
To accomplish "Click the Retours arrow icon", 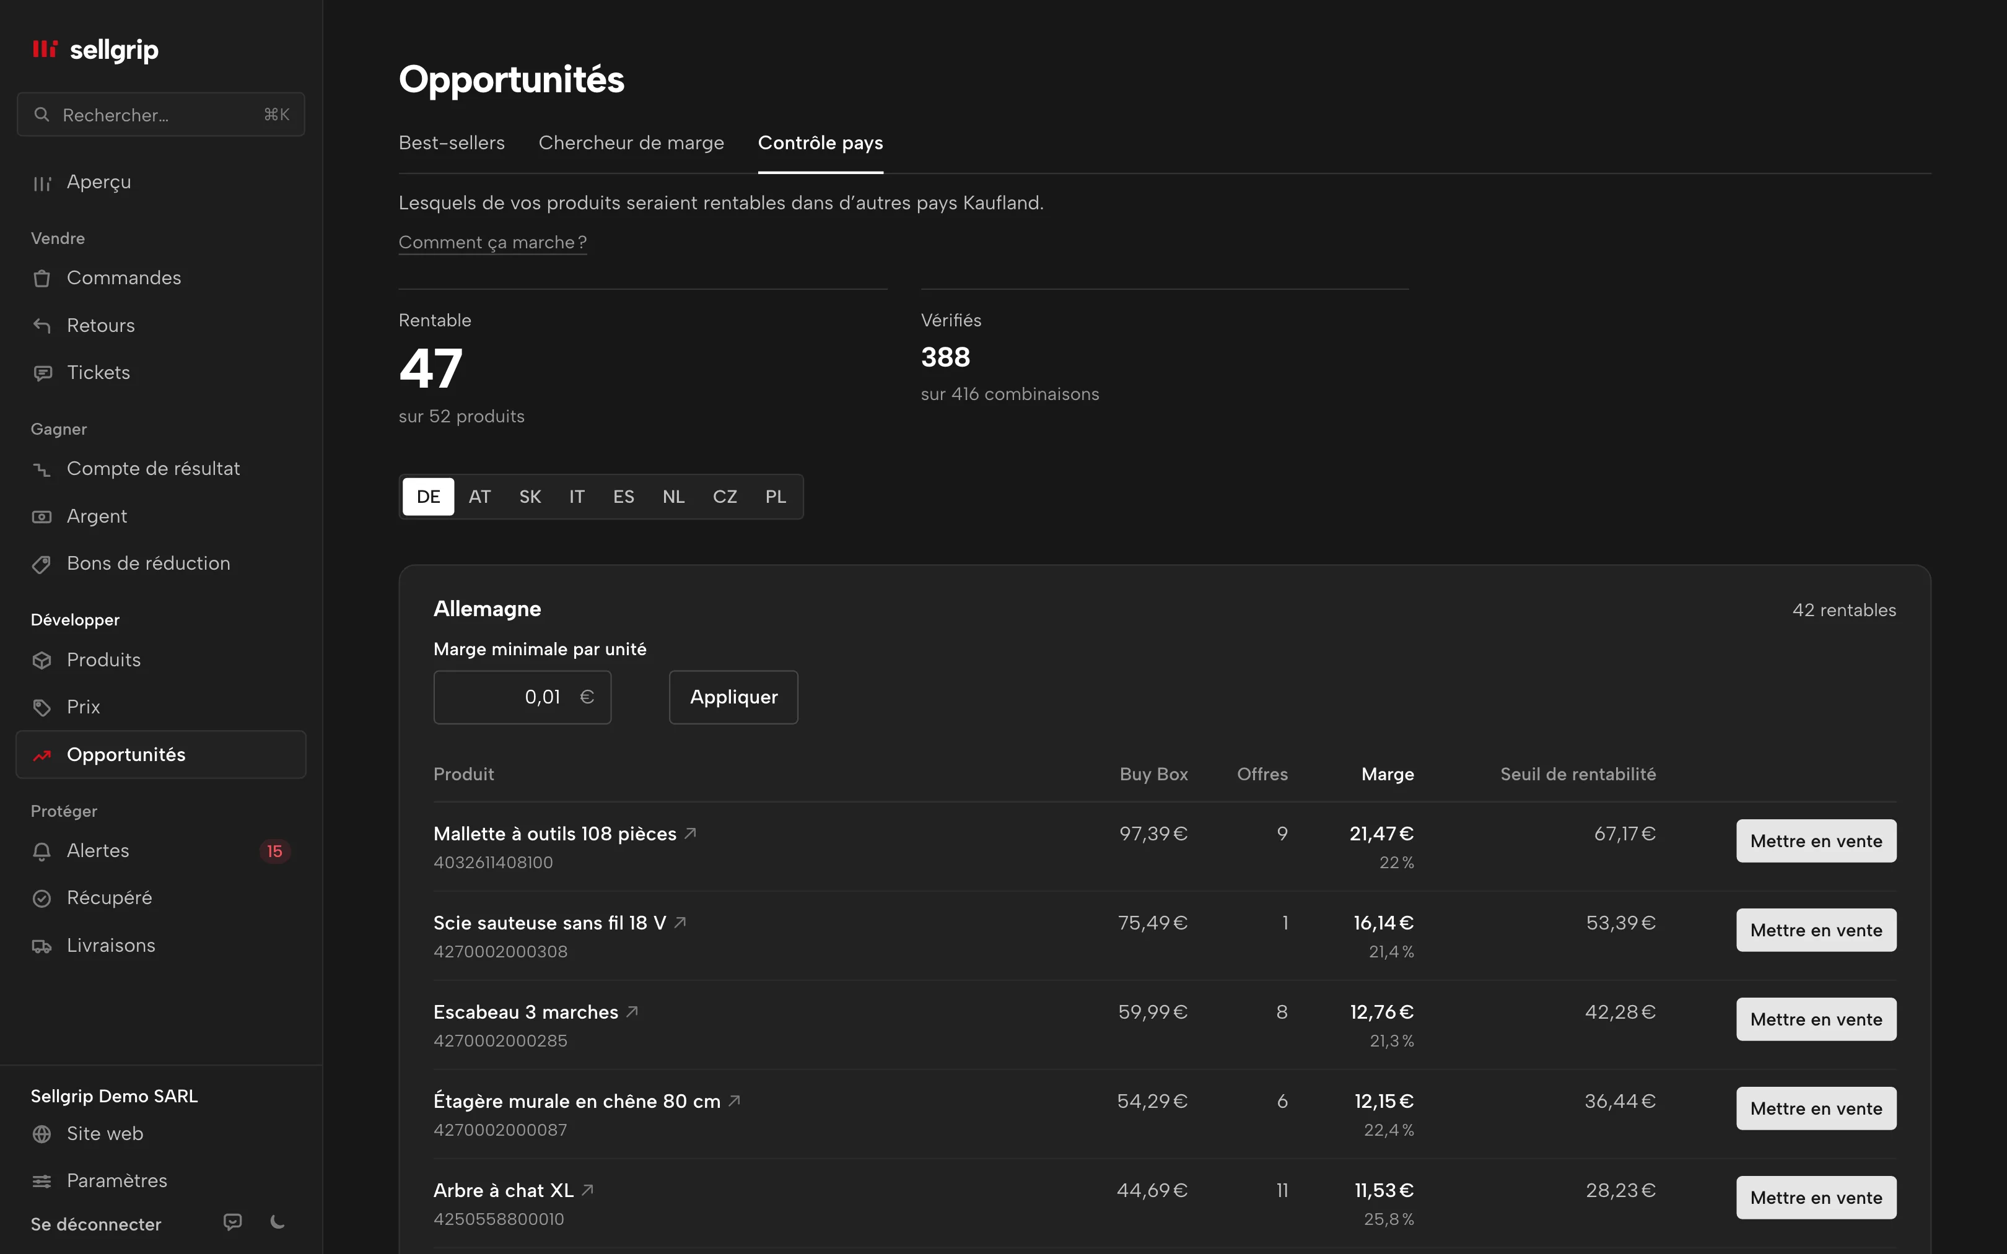I will [42, 325].
